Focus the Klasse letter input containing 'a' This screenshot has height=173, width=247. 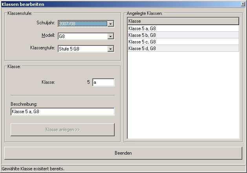103,83
